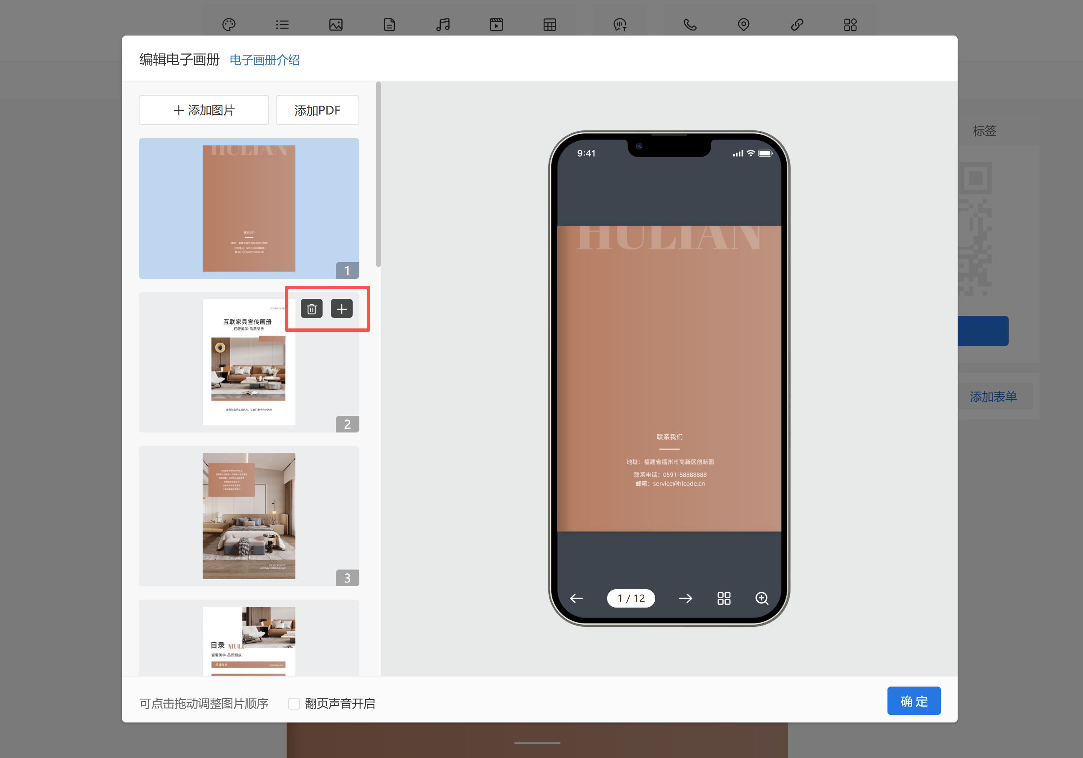
Task: Select page 3 bedroom thumbnail
Action: (x=249, y=516)
